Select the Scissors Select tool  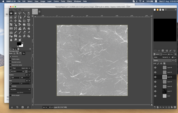coord(11,17)
